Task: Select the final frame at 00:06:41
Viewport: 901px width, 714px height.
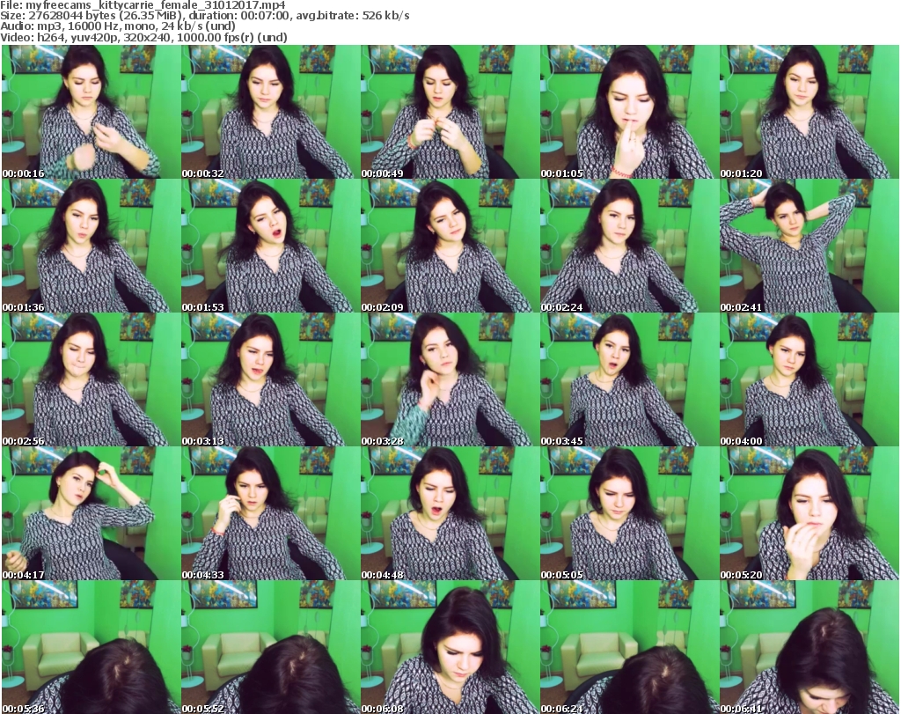Action: tap(809, 647)
